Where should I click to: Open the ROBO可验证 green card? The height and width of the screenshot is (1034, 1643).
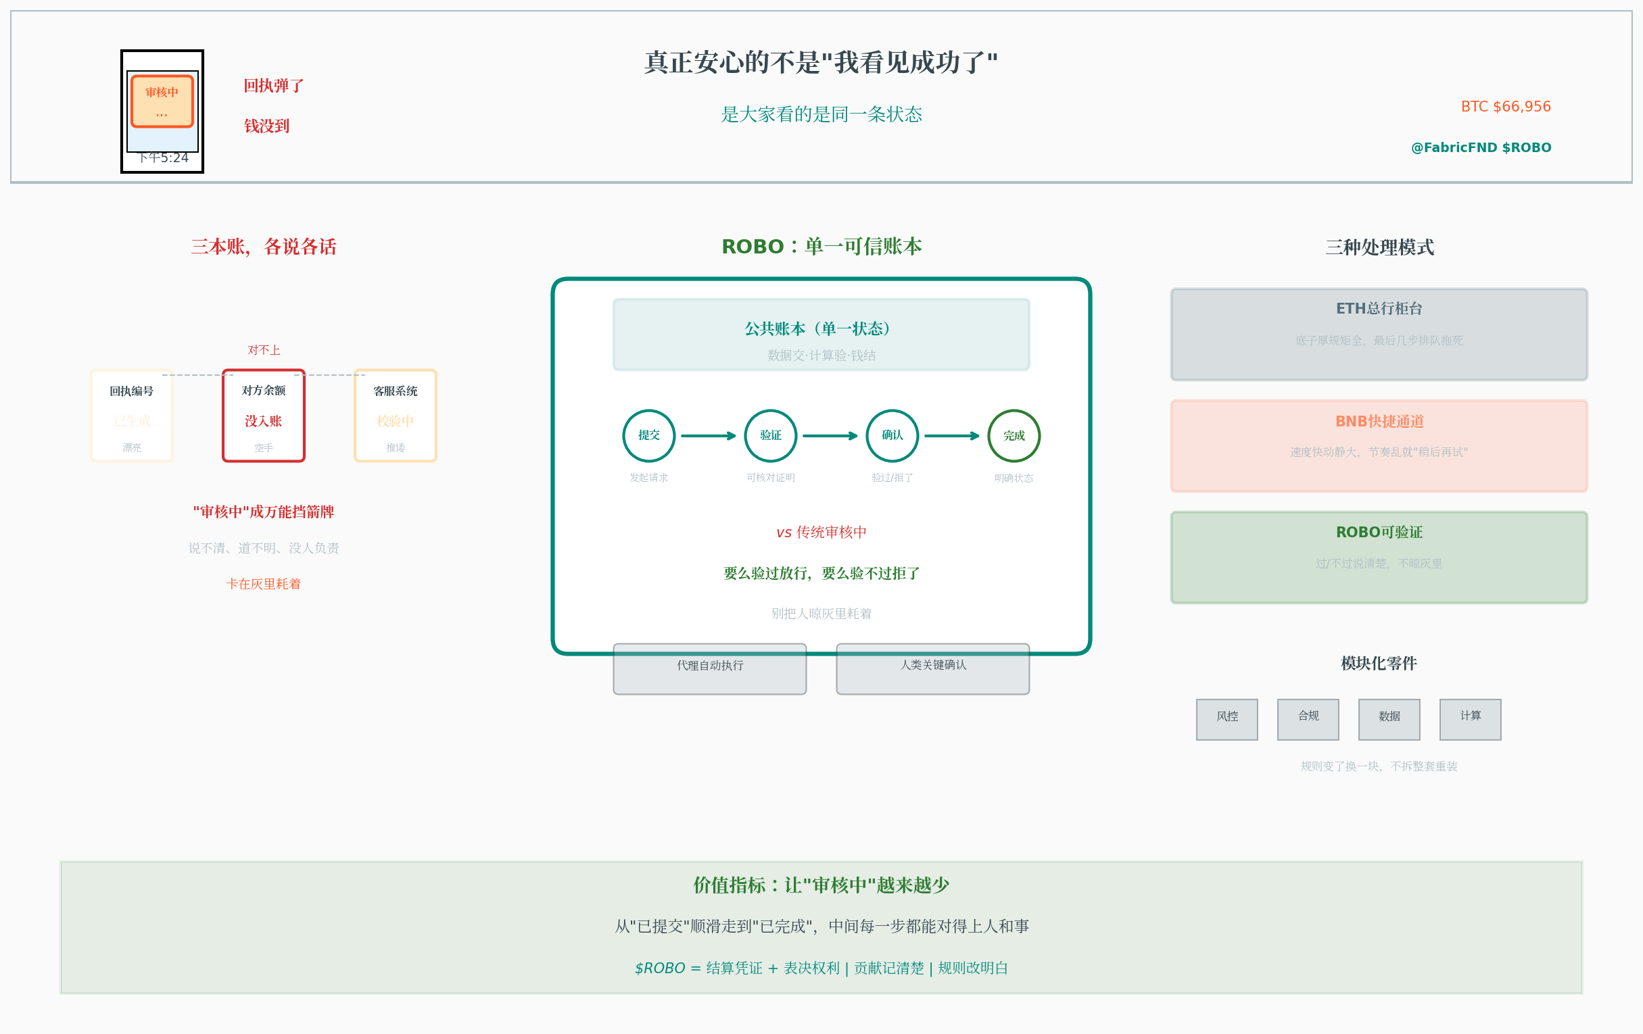click(x=1379, y=558)
